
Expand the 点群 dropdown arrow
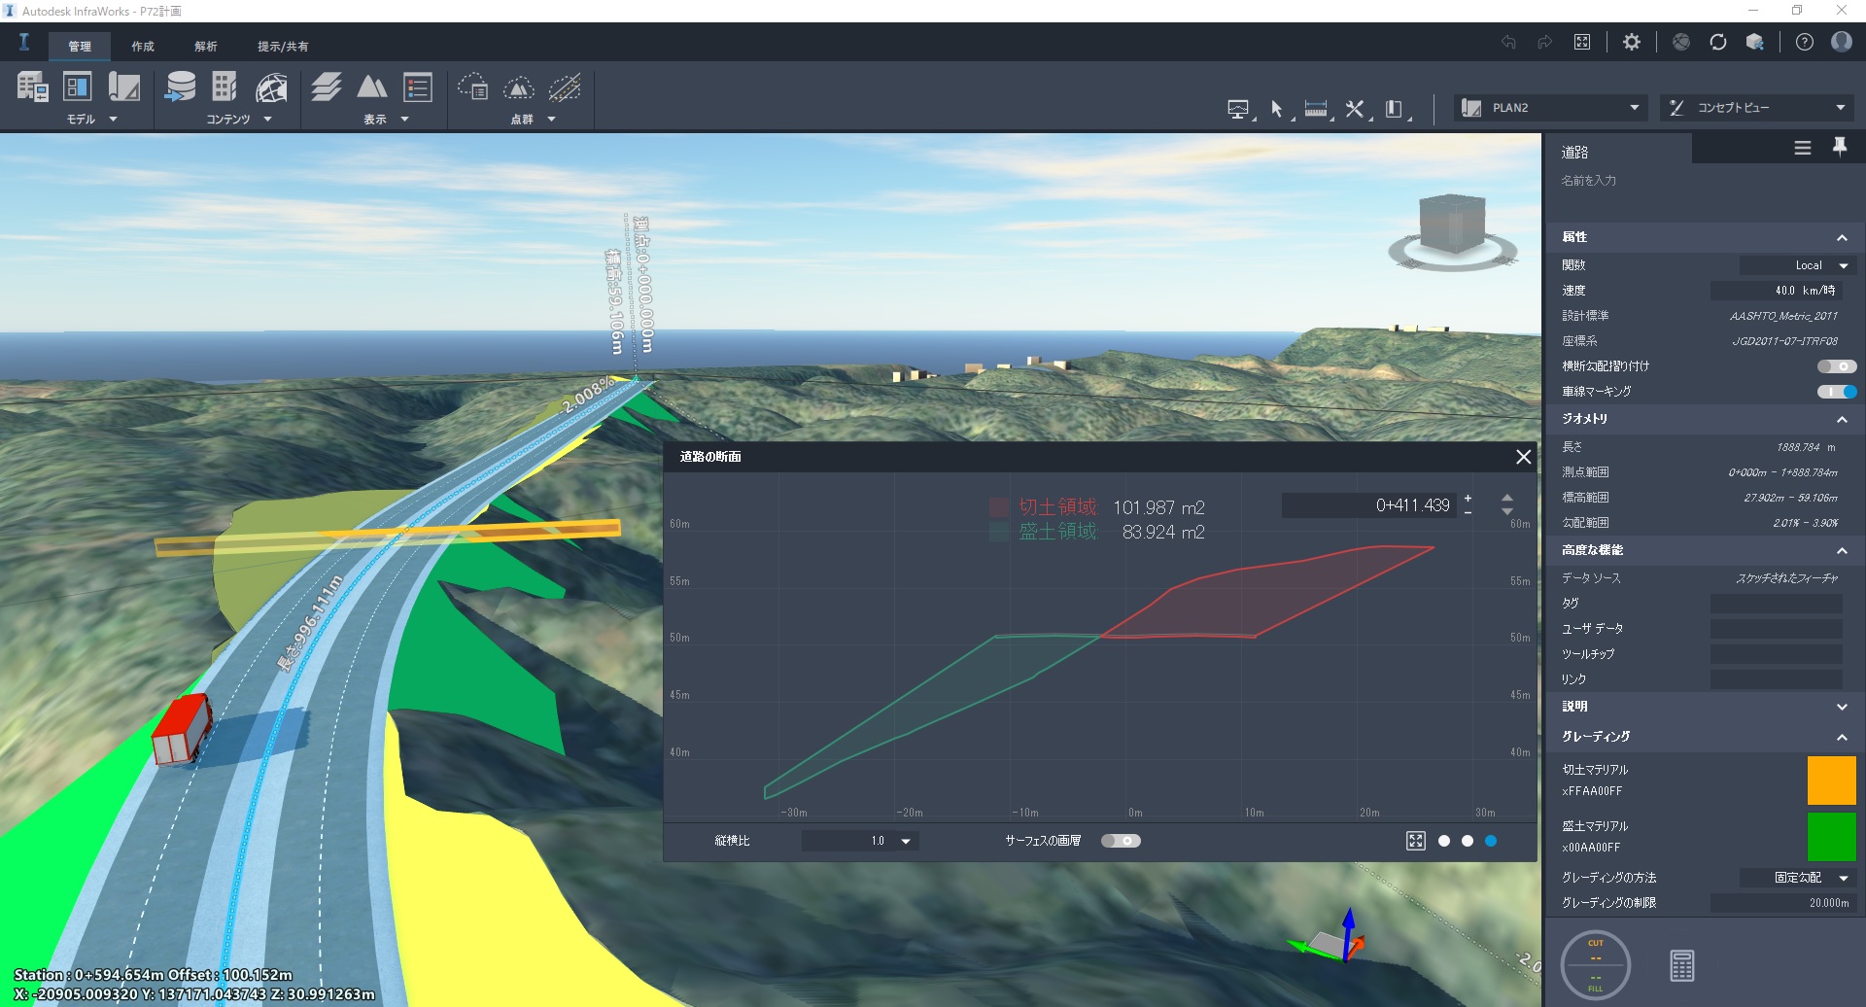551,120
